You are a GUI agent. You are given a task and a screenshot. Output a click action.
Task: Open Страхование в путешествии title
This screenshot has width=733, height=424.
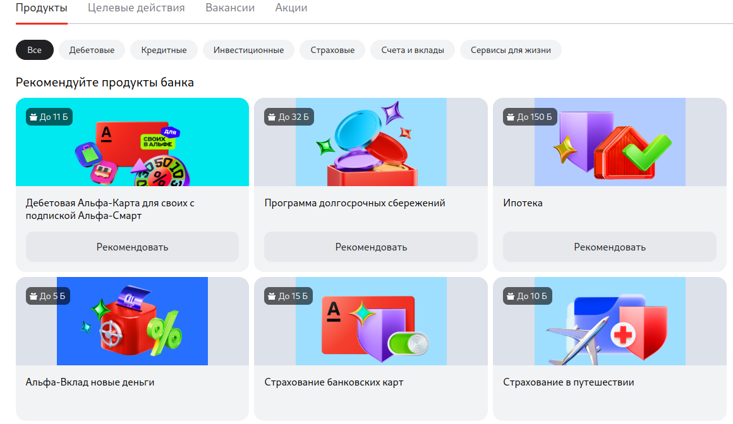click(x=569, y=382)
